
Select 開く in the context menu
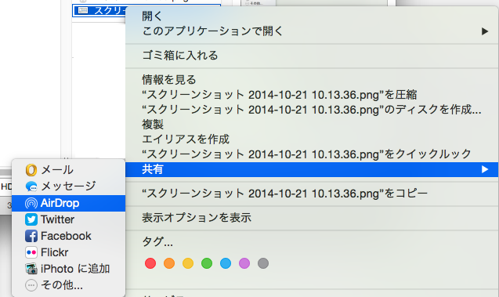[x=312, y=16]
